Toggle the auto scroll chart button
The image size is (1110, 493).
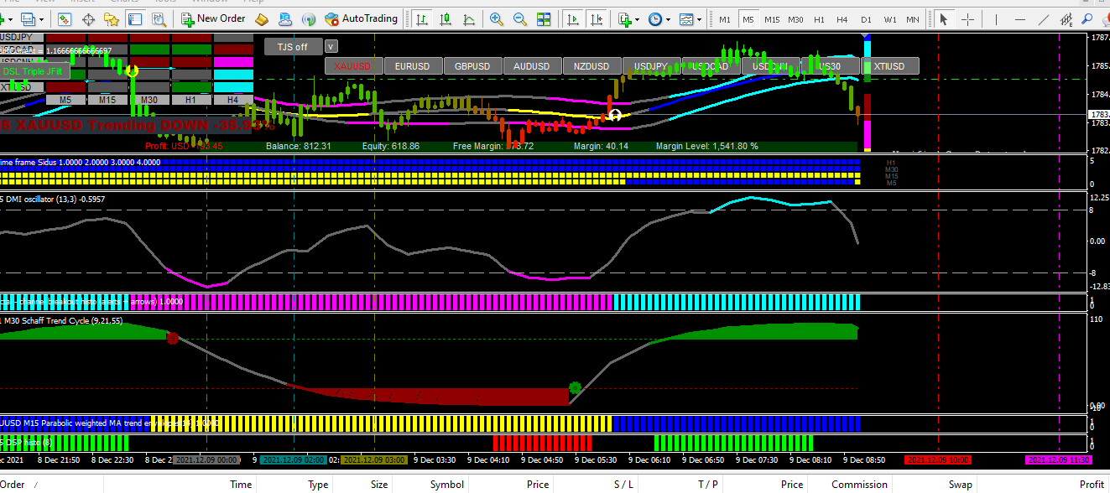click(574, 18)
